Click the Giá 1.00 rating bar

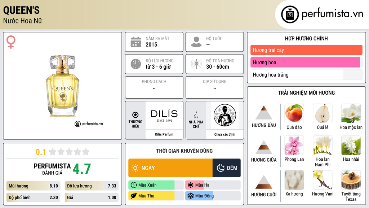click(92, 198)
